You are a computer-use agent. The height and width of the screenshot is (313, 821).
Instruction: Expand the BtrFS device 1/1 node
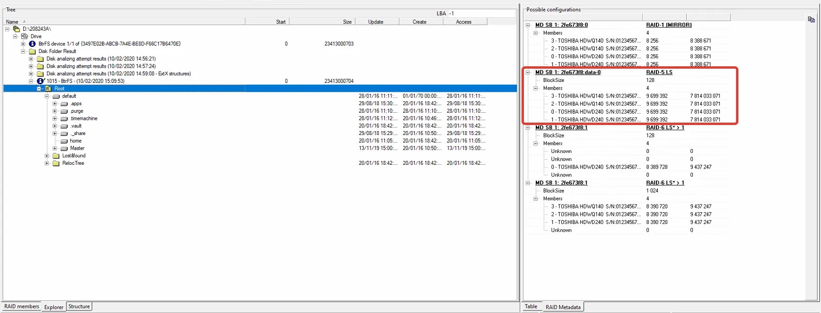click(x=23, y=44)
